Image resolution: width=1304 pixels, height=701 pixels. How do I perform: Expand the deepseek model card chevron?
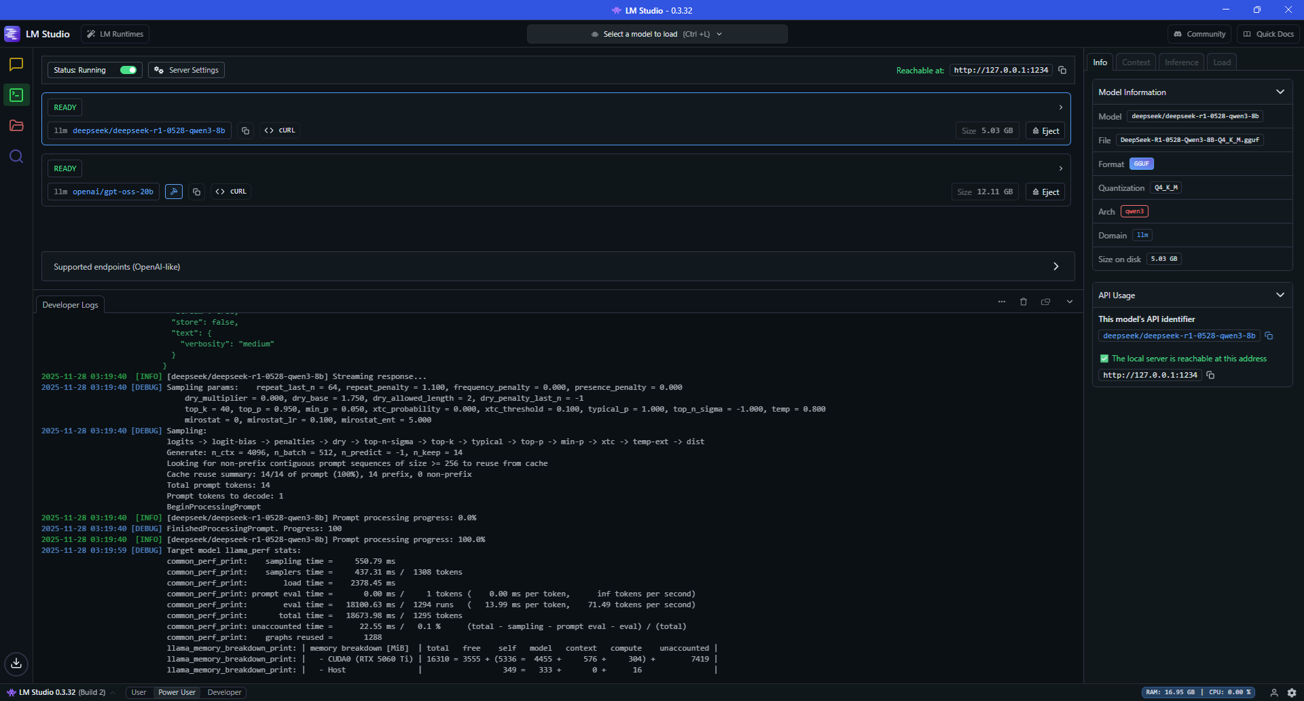[1061, 107]
